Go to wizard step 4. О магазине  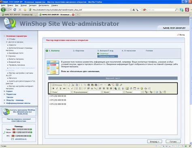[129, 51]
